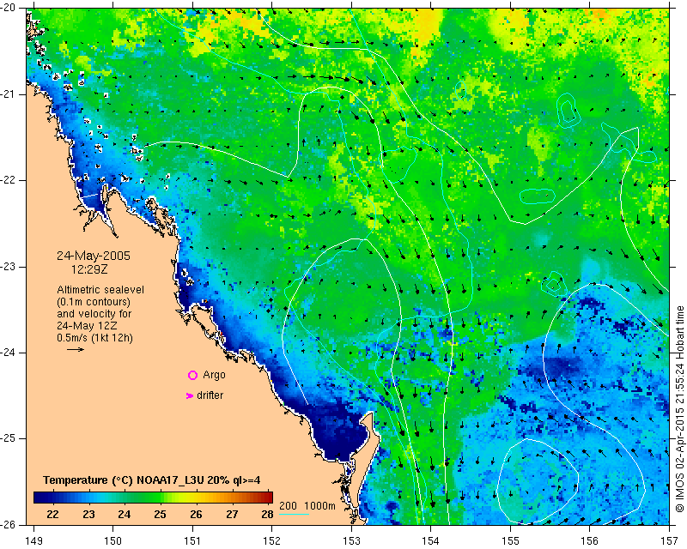Click the longitude axis label 150
The width and height of the screenshot is (687, 549).
(x=113, y=541)
